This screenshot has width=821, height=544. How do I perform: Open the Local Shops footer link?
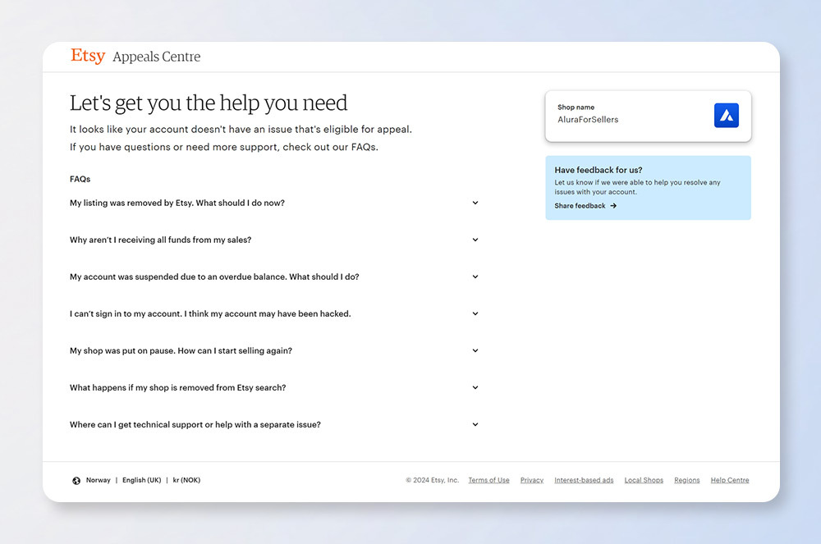pos(644,480)
